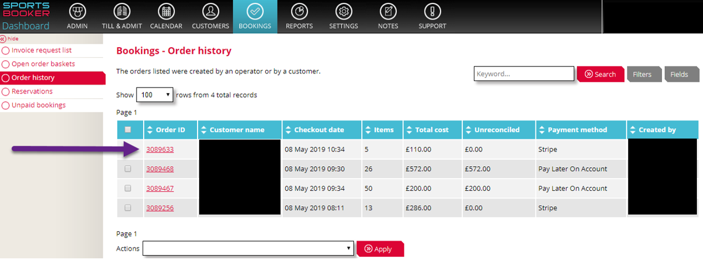Image resolution: width=703 pixels, height=260 pixels.
Task: Sort by Checkout date column arrows
Action: pyautogui.click(x=288, y=130)
